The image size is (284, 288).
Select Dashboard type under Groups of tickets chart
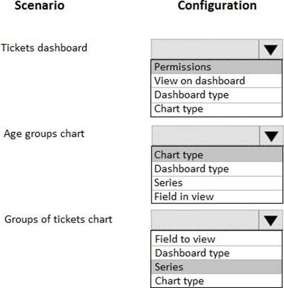tap(217, 253)
